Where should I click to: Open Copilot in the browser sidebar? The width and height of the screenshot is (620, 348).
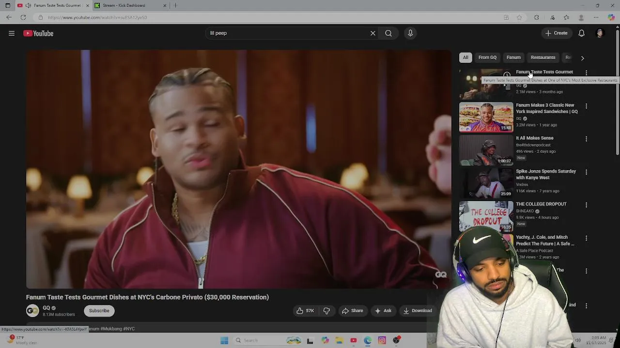point(611,17)
